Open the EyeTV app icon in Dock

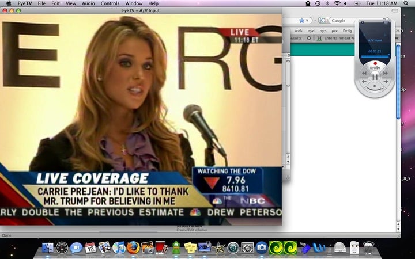(205, 247)
